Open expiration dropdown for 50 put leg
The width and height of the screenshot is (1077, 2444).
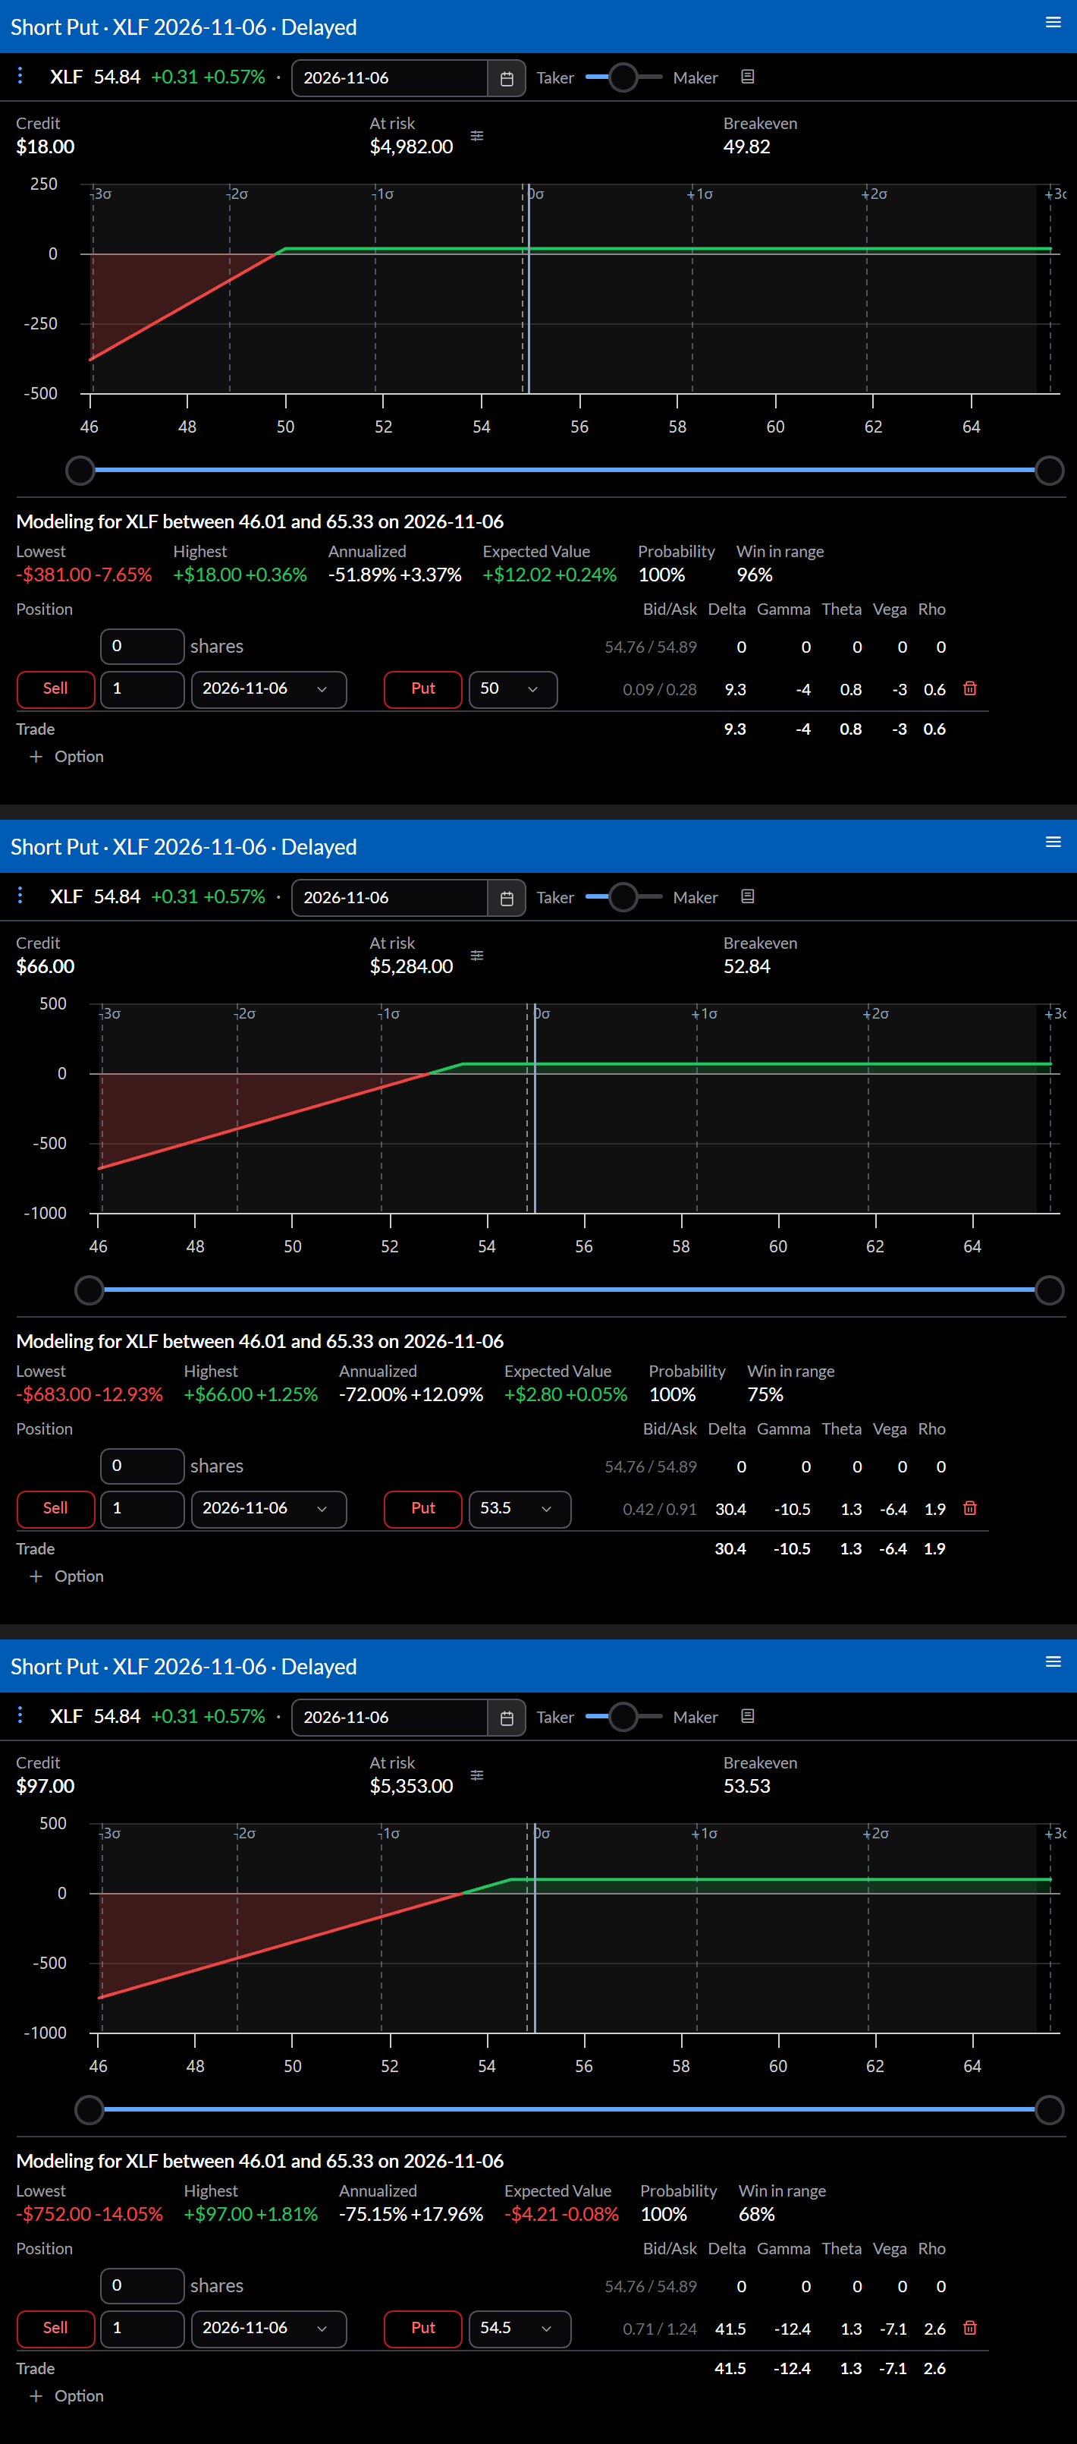click(268, 690)
